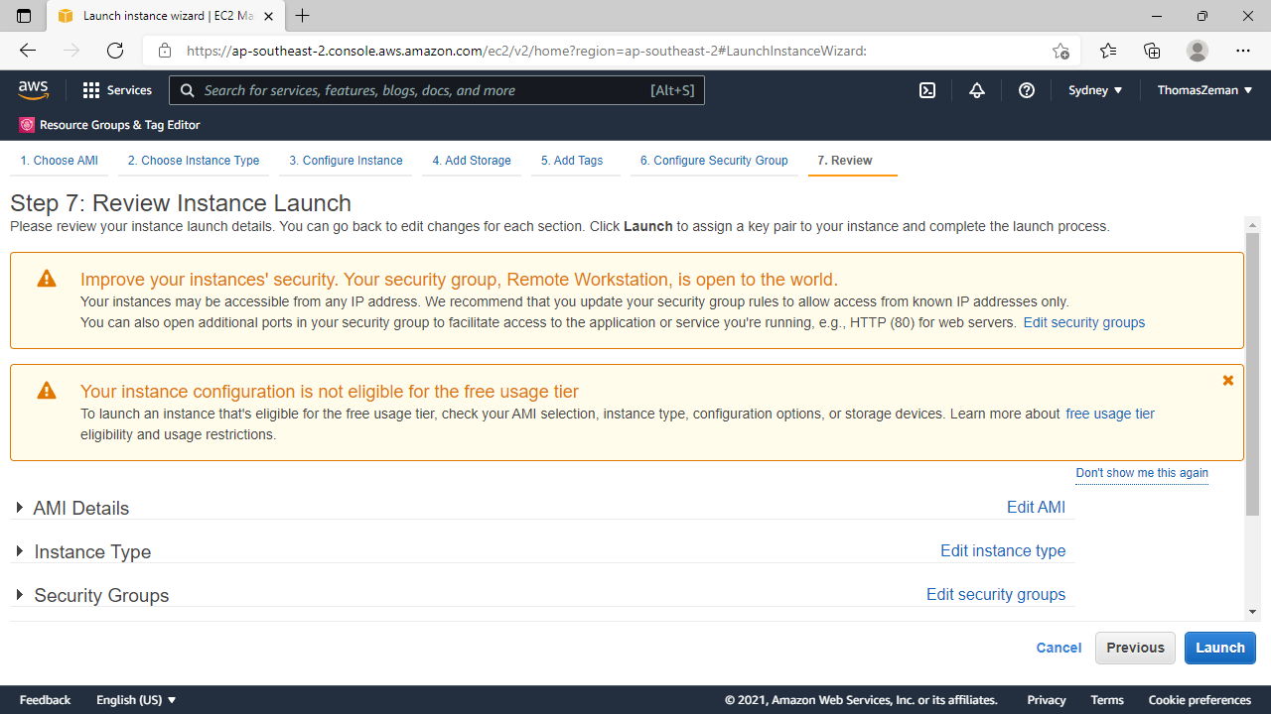Open AWS CloudShell terminal icon
Viewport: 1271px width, 714px height.
(x=927, y=90)
